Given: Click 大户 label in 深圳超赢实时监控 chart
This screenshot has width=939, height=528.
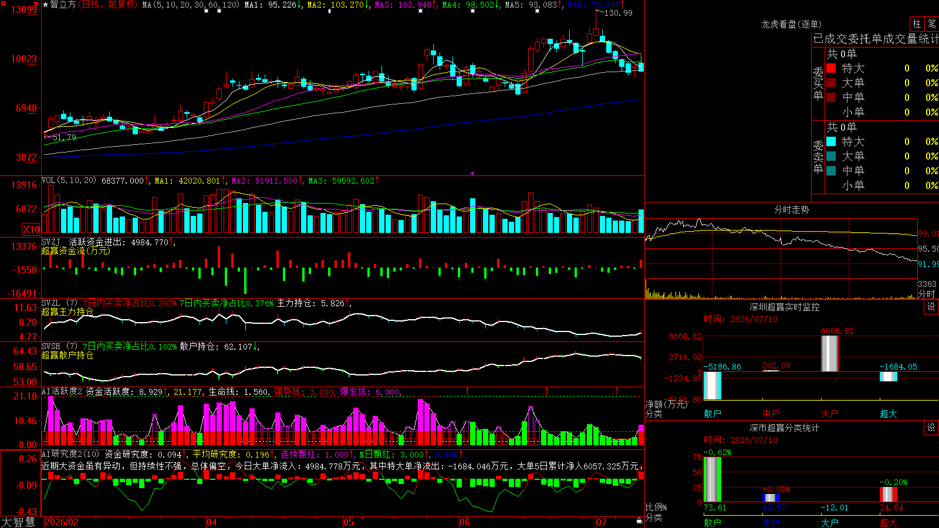Looking at the screenshot, I should pos(830,414).
